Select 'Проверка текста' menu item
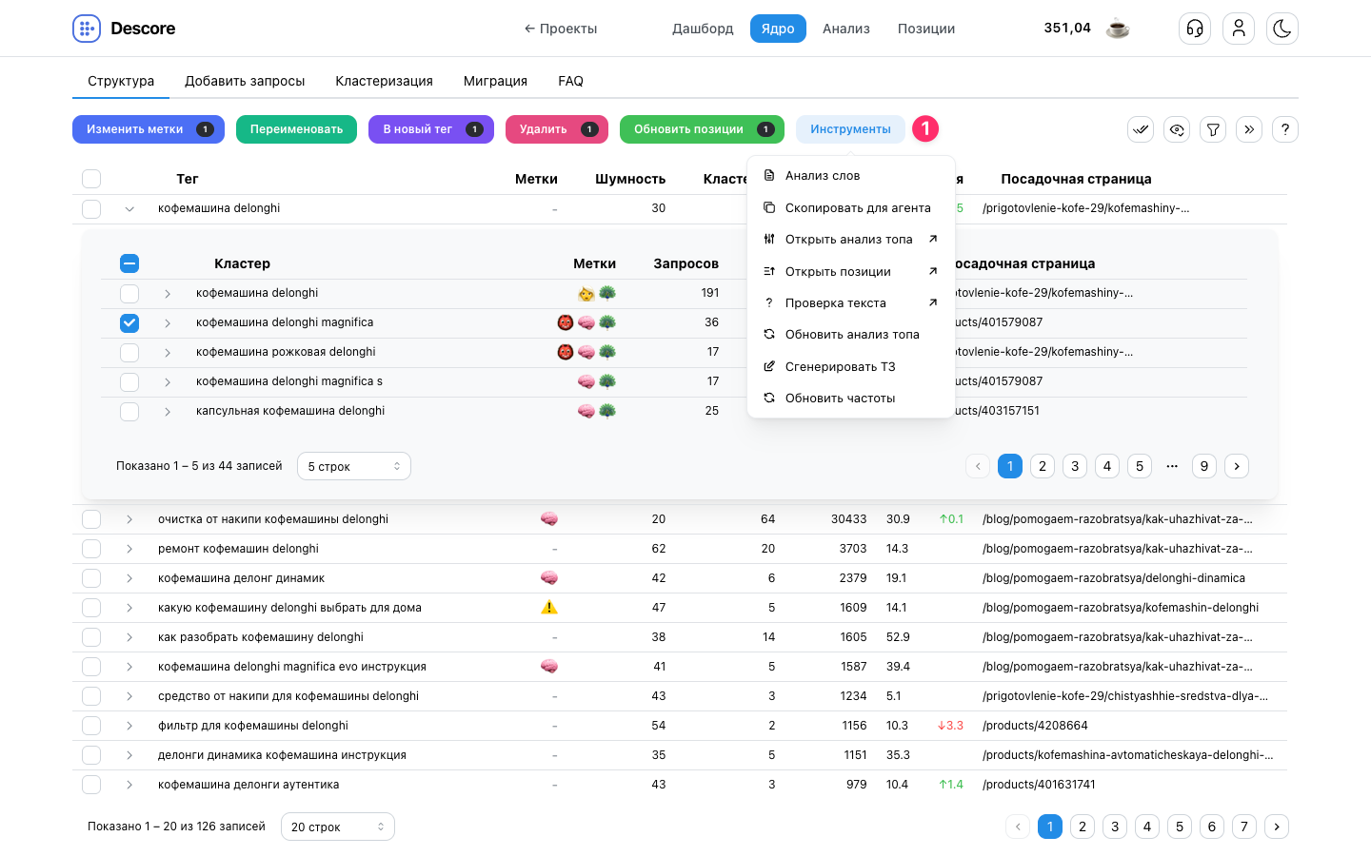 point(851,303)
